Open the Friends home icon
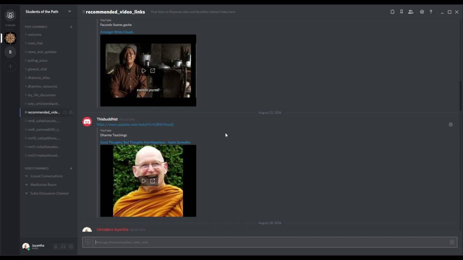The width and height of the screenshot is (463, 260). [10, 15]
